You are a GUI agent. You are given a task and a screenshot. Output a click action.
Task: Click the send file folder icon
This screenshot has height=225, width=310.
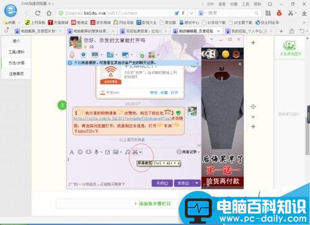110,55
